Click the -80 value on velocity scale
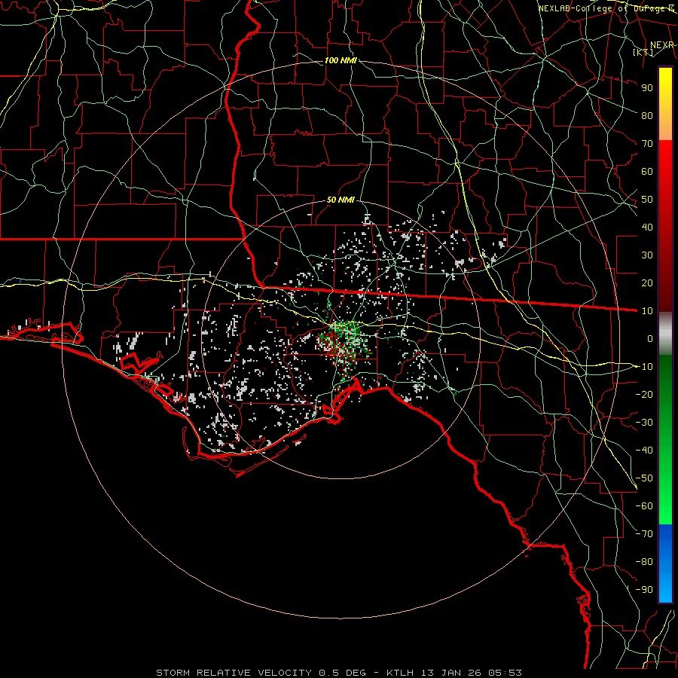 (x=644, y=562)
